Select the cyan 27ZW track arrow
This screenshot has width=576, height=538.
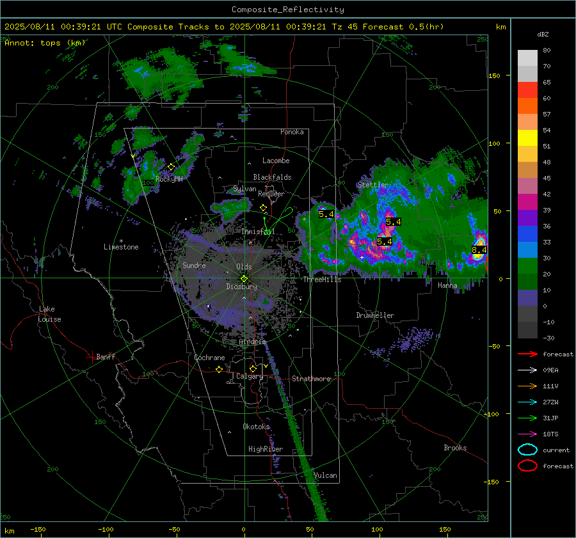tap(527, 402)
